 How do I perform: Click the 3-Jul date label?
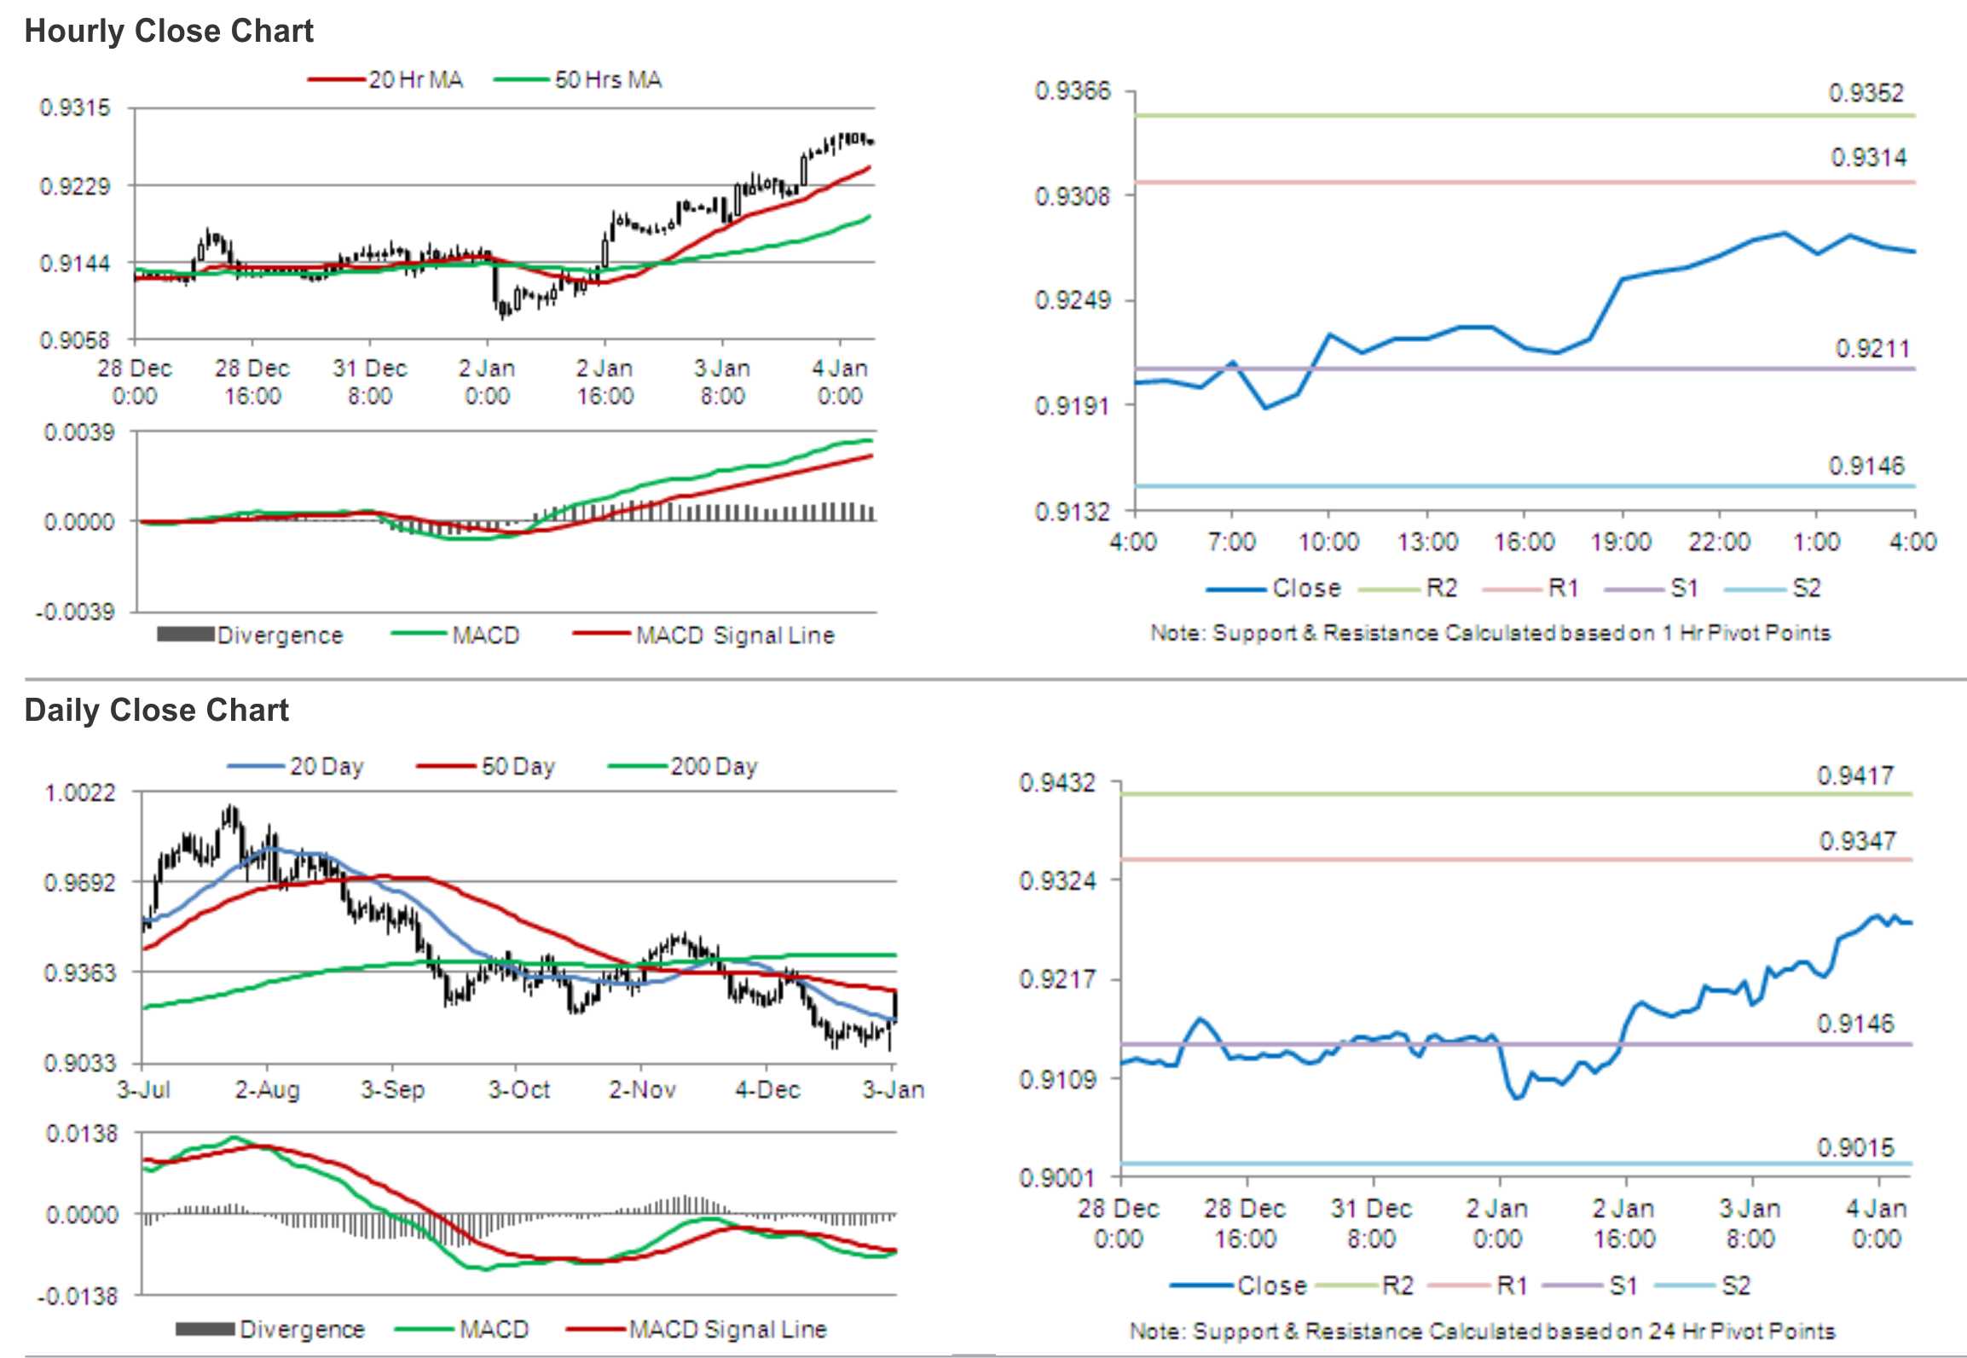pos(143,1089)
